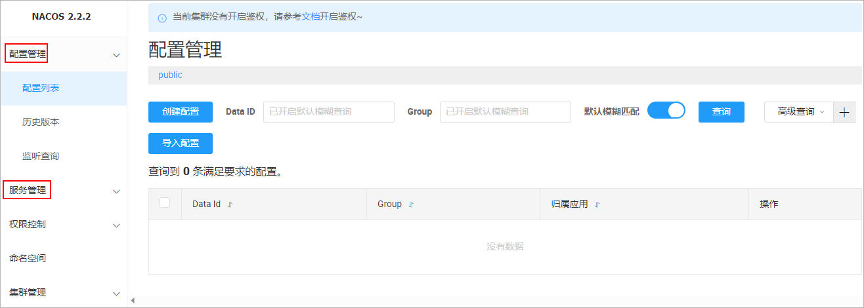Tick the select-all checkbox in table header

(x=165, y=203)
